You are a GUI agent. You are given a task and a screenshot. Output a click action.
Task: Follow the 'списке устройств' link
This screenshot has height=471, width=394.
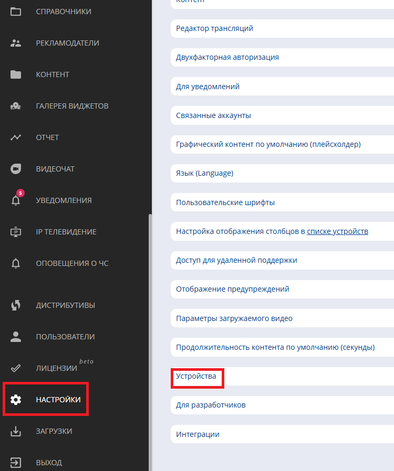337,231
